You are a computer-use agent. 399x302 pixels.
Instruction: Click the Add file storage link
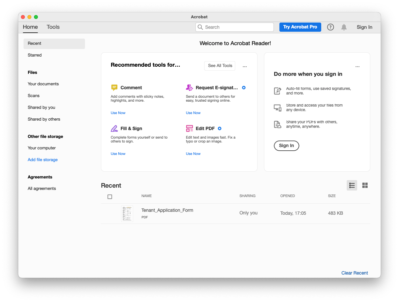pos(43,160)
